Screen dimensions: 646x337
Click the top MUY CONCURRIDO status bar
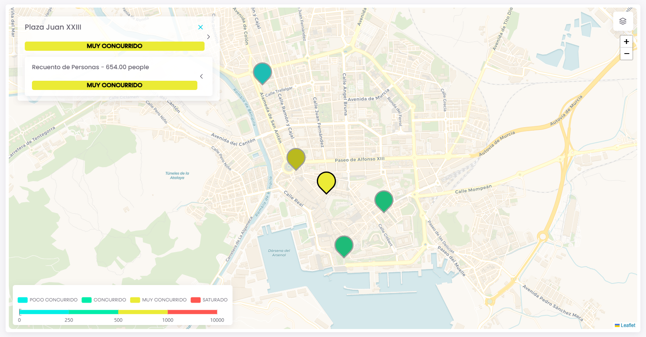115,46
